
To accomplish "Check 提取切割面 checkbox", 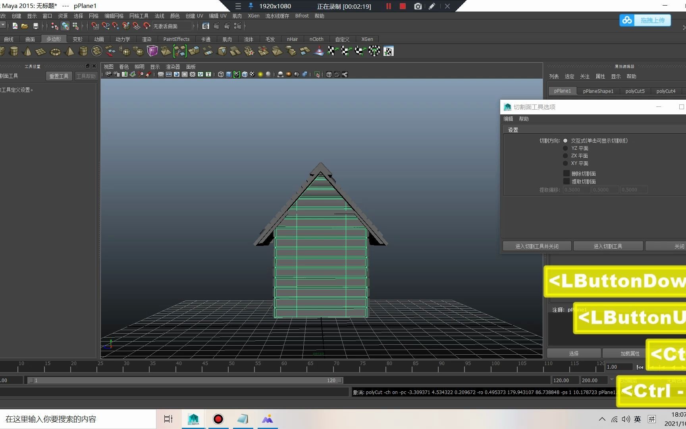I will click(x=567, y=181).
